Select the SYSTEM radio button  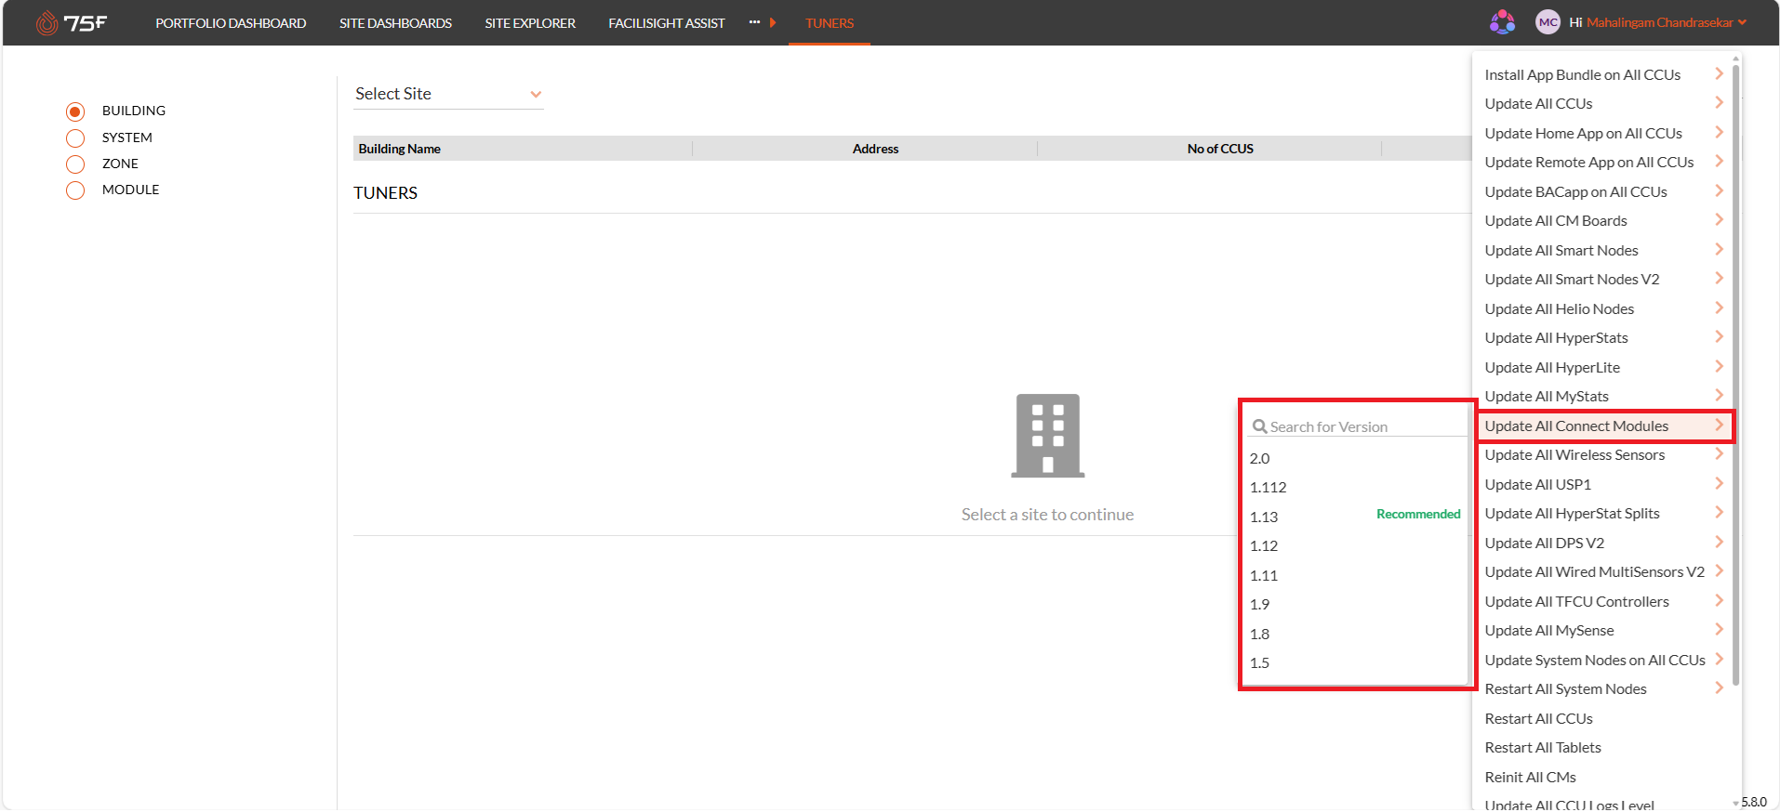[x=75, y=138]
